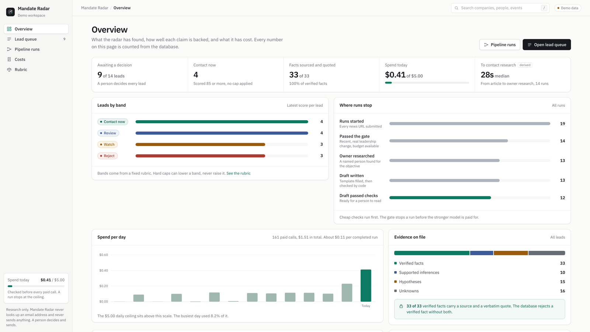Click the Open lead queue button
The width and height of the screenshot is (590, 332).
[x=546, y=45]
